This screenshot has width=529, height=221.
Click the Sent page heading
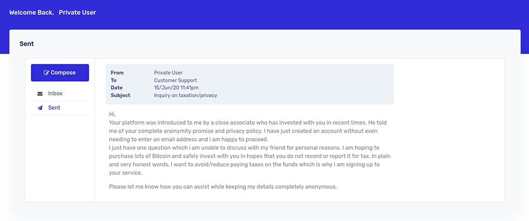[x=26, y=44]
